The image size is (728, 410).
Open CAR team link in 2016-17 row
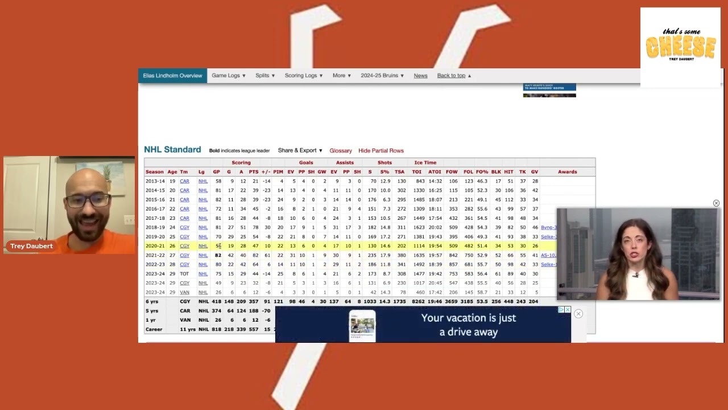click(x=184, y=209)
